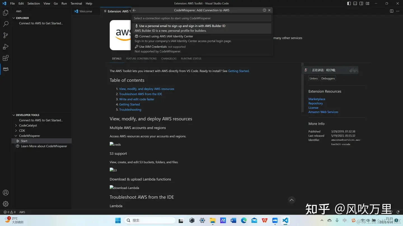Viewport: 403px width, 226px height.
Task: Open the Run and Debug view
Action: pyautogui.click(x=6, y=47)
